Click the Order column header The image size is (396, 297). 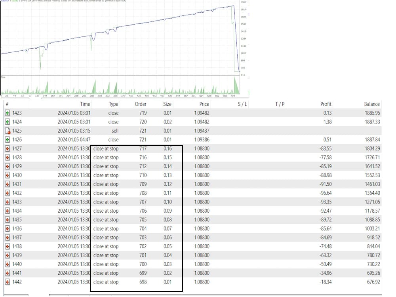[141, 104]
